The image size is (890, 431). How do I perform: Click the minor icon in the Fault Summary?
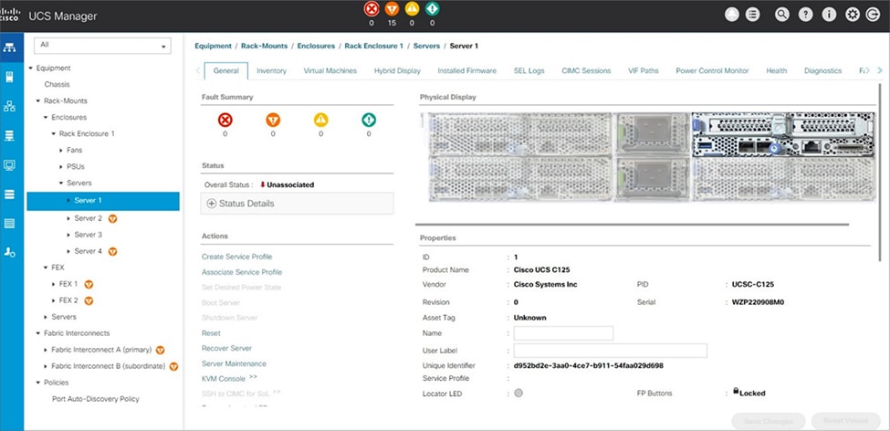(320, 121)
